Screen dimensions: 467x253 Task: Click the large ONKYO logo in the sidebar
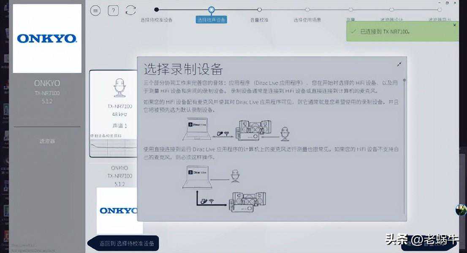pos(47,39)
